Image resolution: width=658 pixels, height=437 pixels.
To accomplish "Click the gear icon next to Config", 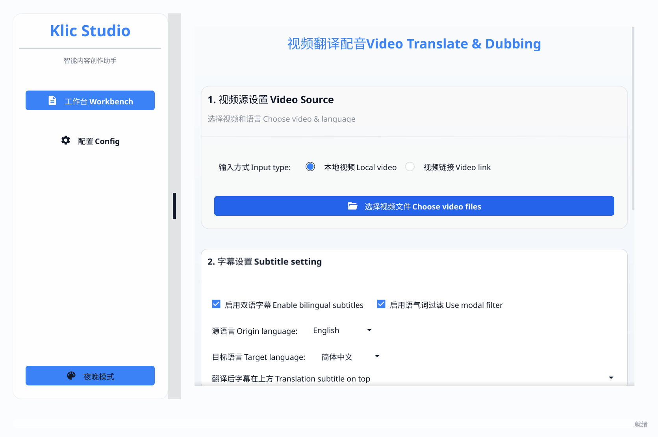I will (x=65, y=140).
